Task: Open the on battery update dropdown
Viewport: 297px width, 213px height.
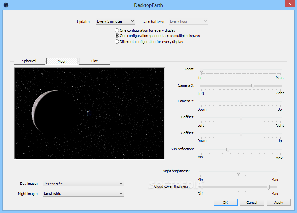Action: [x=188, y=21]
